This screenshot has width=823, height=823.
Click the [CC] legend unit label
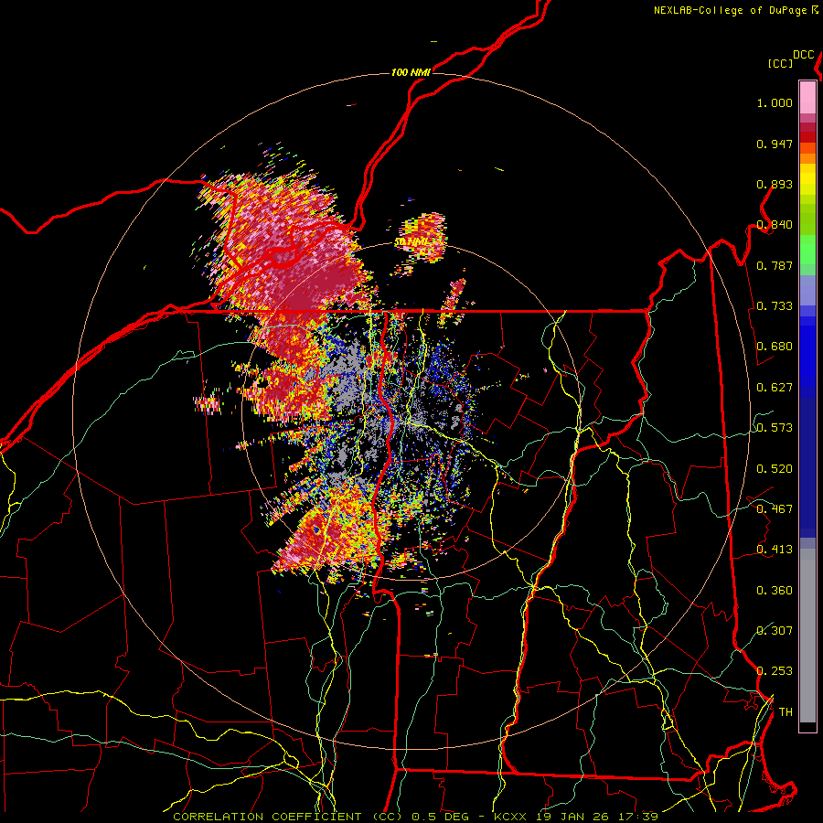[x=780, y=63]
